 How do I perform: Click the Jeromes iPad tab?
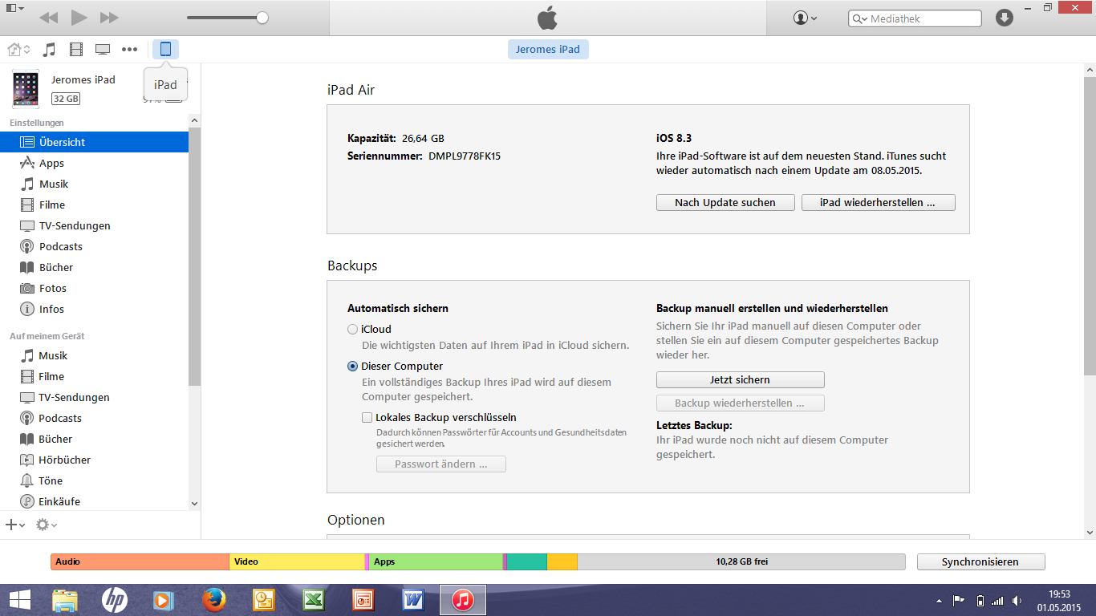tap(548, 49)
